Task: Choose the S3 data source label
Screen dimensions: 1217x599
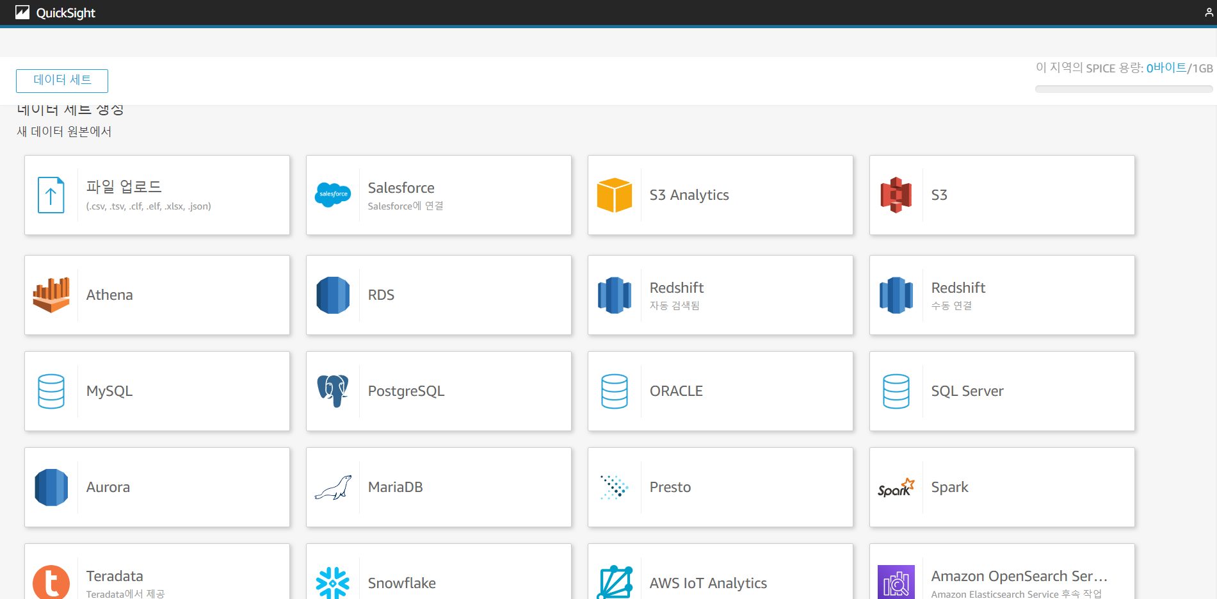Action: click(x=939, y=195)
